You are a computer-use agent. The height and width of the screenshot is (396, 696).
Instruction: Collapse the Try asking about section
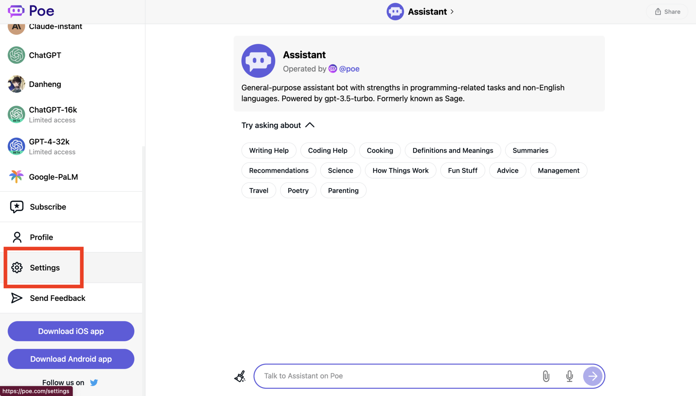point(310,125)
